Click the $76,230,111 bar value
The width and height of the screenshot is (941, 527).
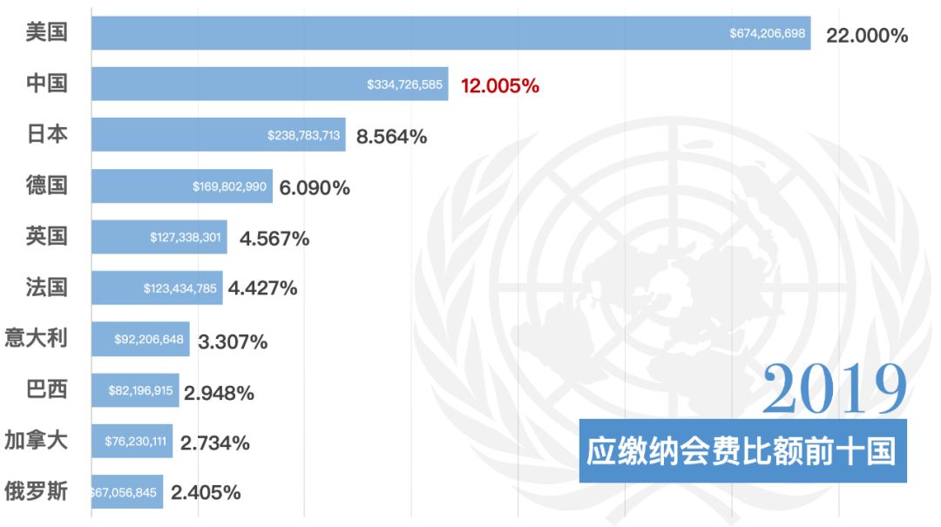click(135, 442)
